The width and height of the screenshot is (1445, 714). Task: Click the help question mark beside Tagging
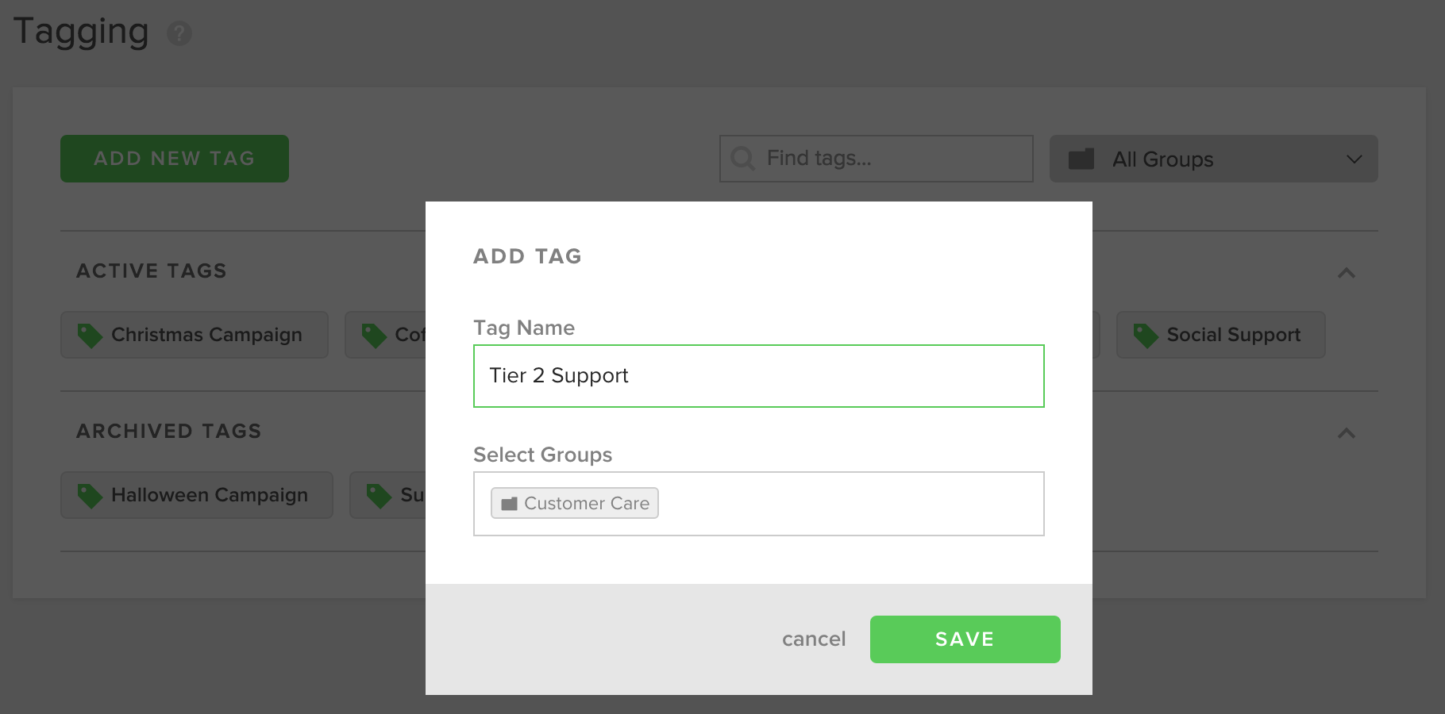[179, 33]
